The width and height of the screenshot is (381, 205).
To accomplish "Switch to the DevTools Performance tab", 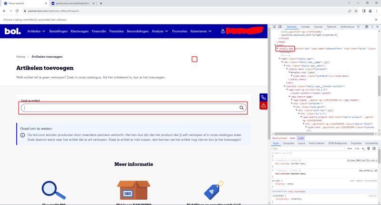I will [x=347, y=27].
